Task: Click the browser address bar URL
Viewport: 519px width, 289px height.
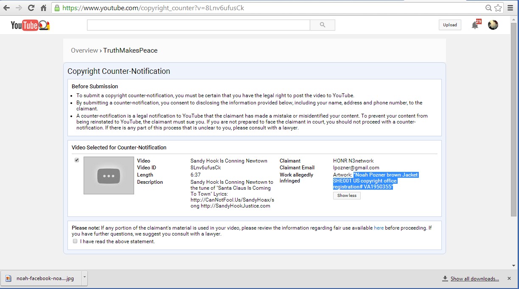Action: [x=153, y=8]
